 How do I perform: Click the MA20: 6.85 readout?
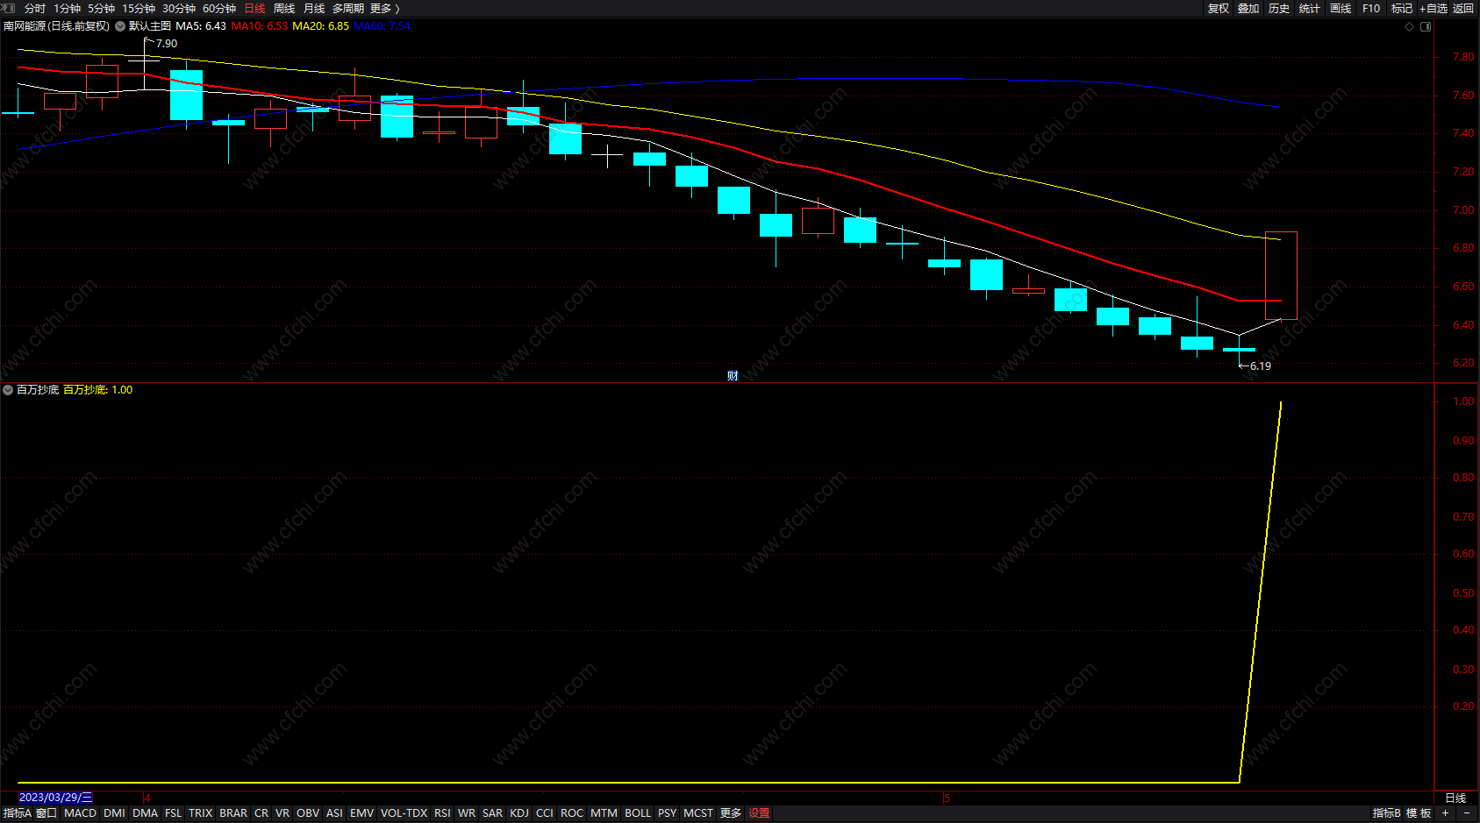[x=320, y=26]
